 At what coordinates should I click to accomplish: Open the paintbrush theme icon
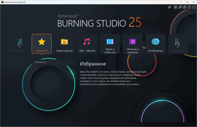tap(180, 7)
